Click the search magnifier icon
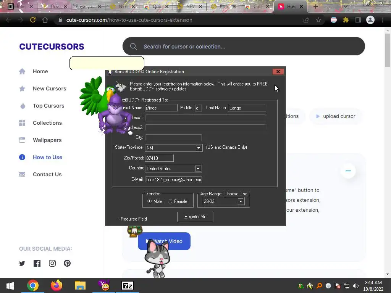391x293 pixels. (x=133, y=47)
